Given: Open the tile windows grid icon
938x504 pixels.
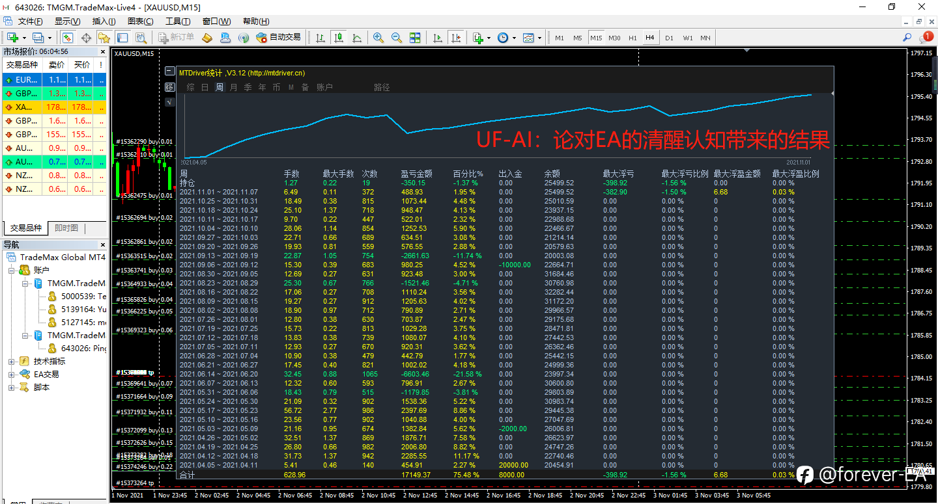Looking at the screenshot, I should coord(415,38).
